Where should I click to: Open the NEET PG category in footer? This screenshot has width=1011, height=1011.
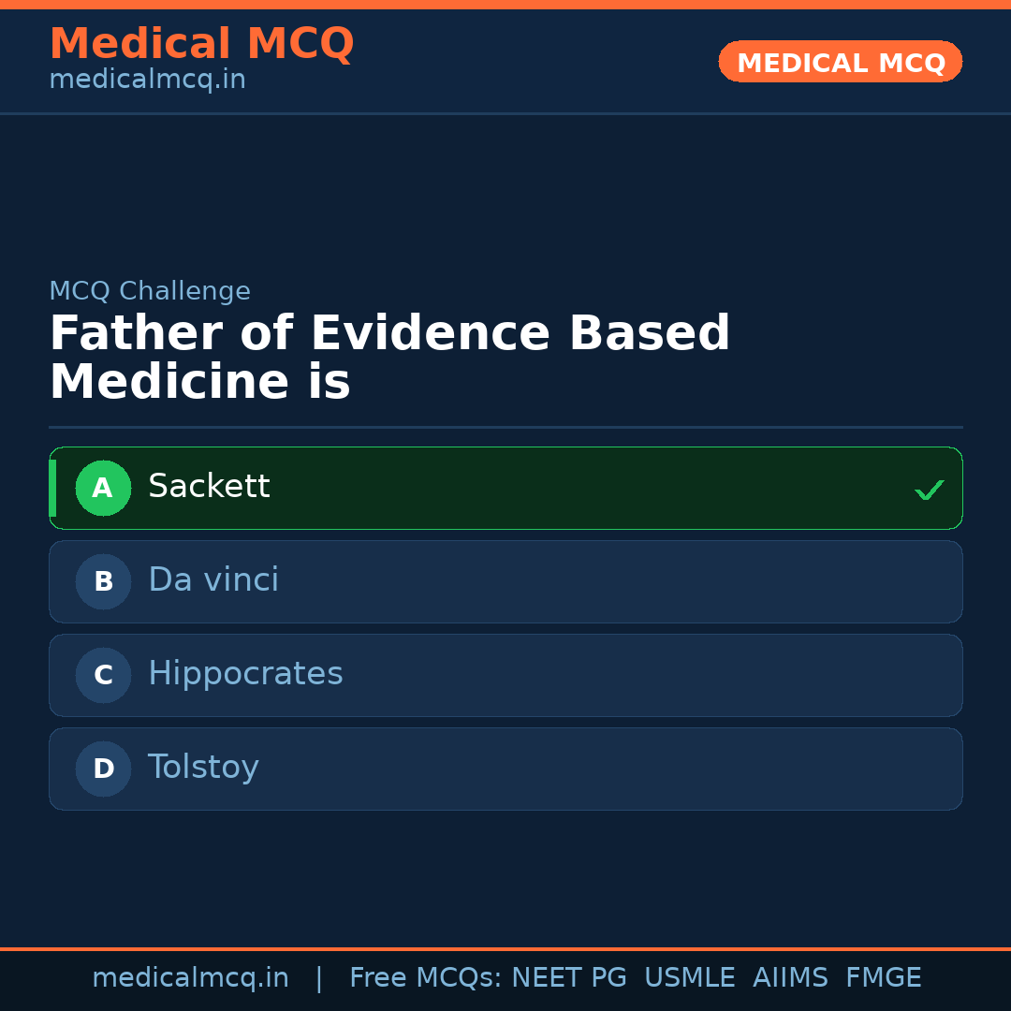coord(568,977)
